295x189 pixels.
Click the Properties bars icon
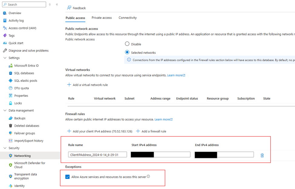11,96
